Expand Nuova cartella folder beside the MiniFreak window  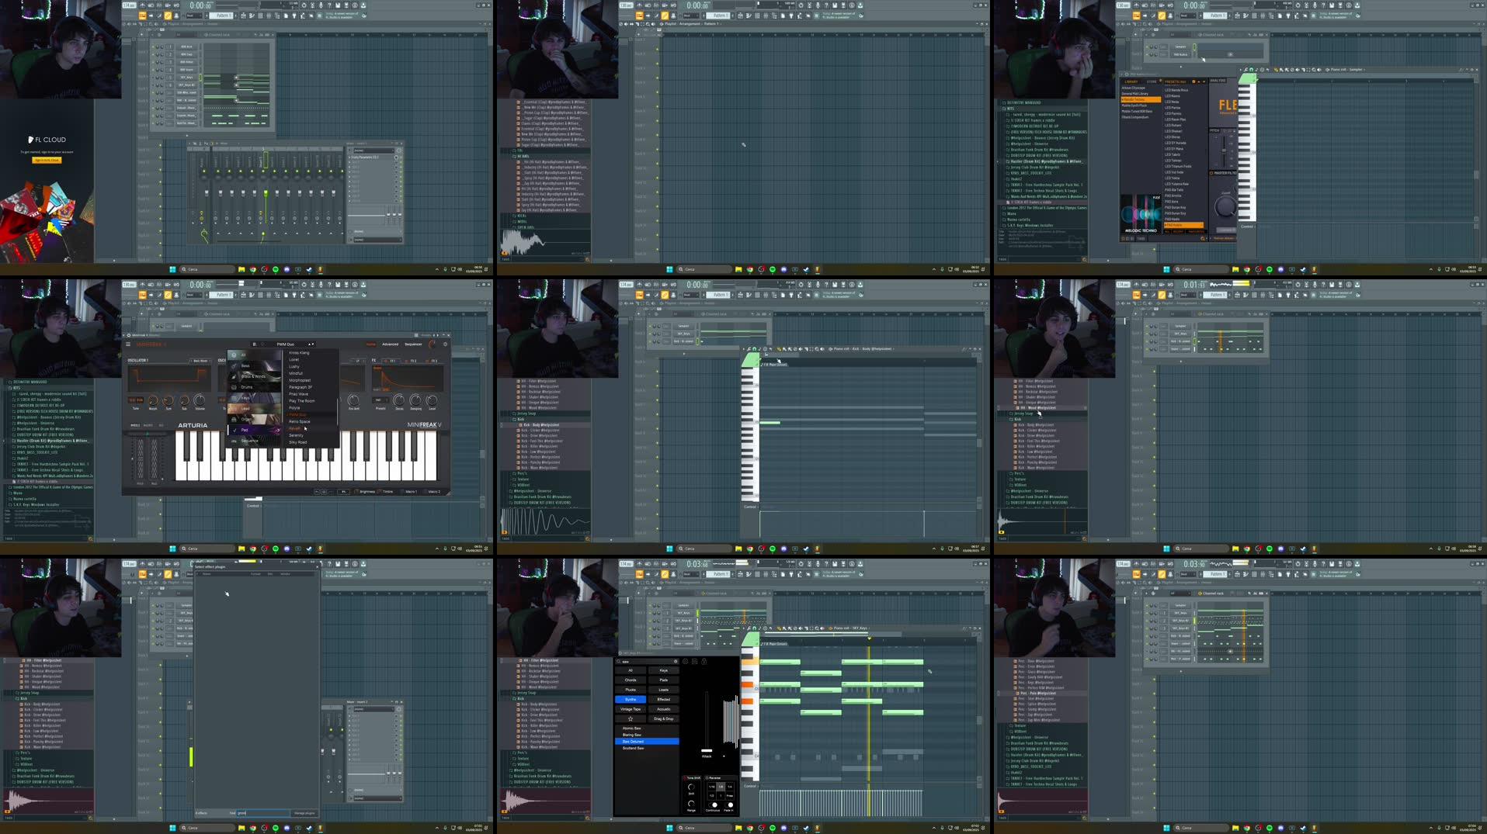(24, 499)
